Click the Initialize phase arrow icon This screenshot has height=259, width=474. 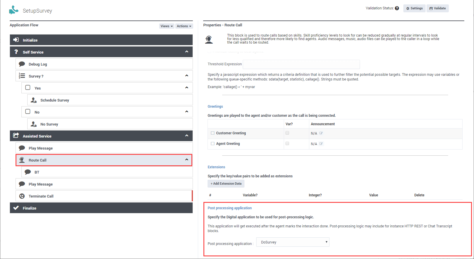[16, 40]
